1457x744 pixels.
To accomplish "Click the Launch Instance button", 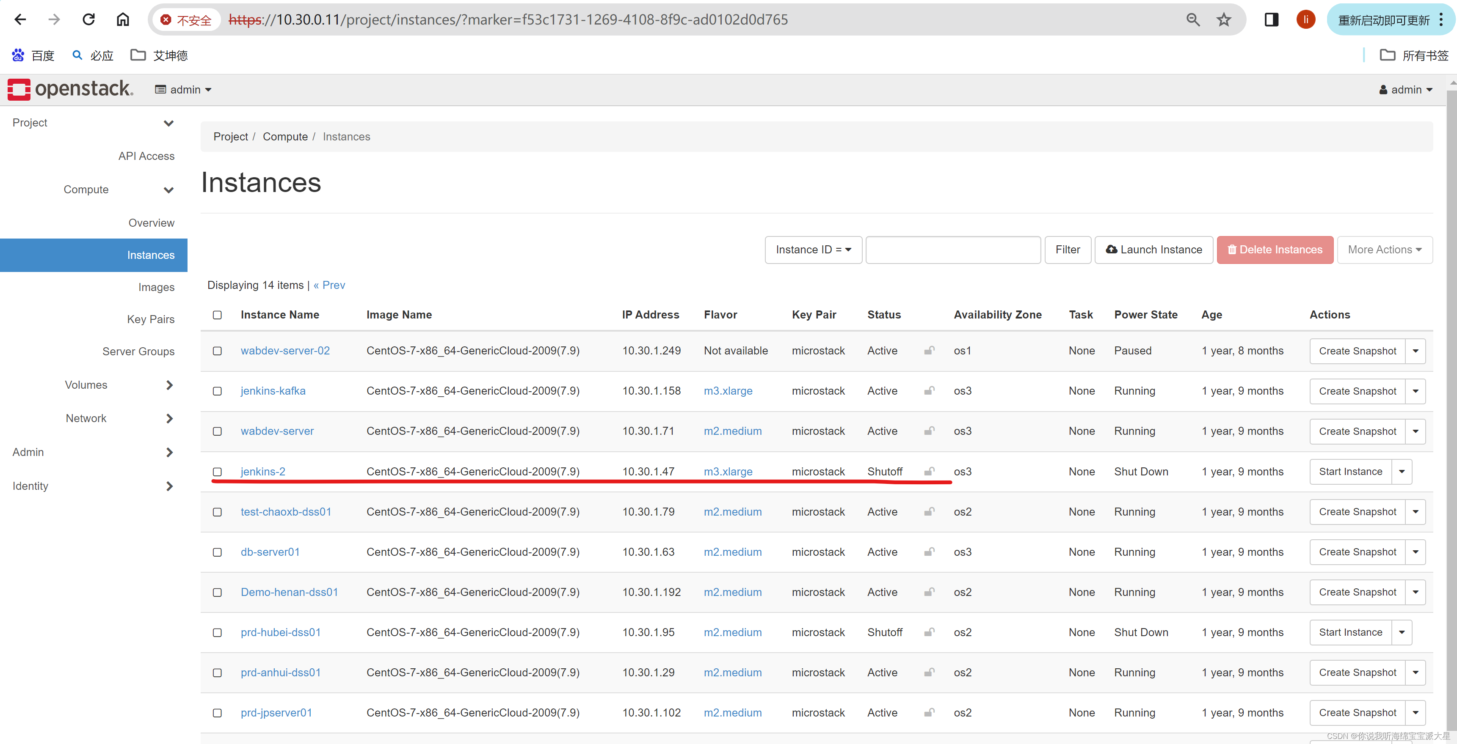I will click(1153, 250).
